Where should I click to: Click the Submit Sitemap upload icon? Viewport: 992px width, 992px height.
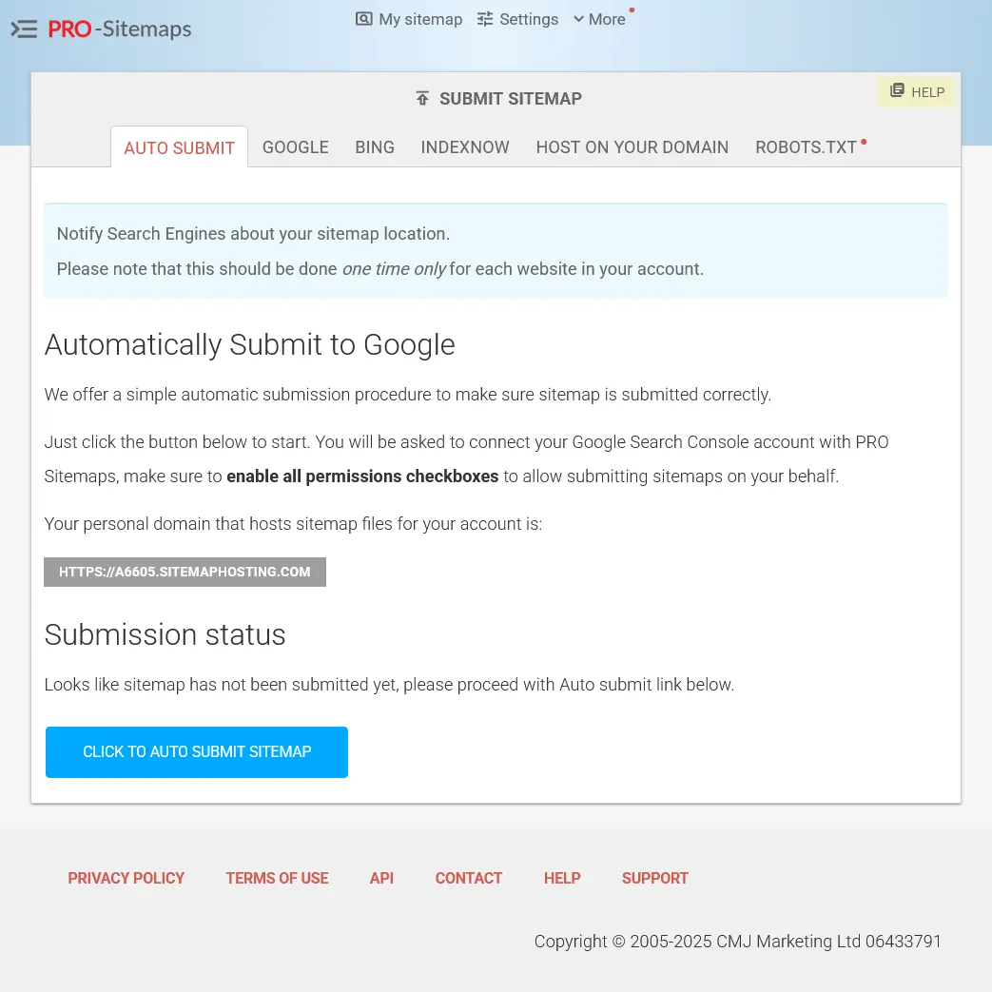(x=422, y=99)
